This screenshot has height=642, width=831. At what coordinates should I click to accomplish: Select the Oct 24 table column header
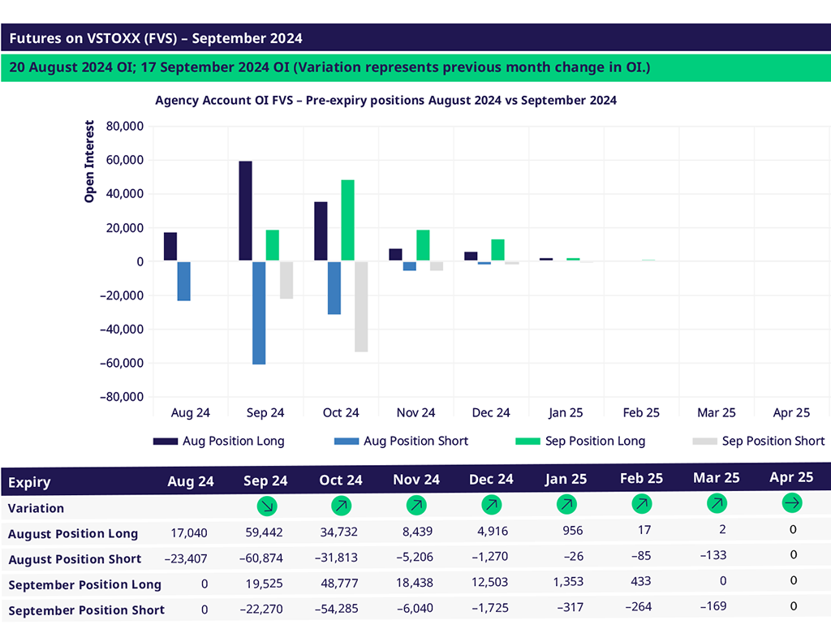pyautogui.click(x=341, y=480)
